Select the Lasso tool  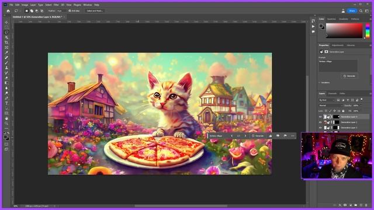point(6,32)
